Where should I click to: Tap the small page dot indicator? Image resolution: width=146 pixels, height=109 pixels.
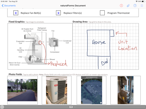(x=75, y=107)
